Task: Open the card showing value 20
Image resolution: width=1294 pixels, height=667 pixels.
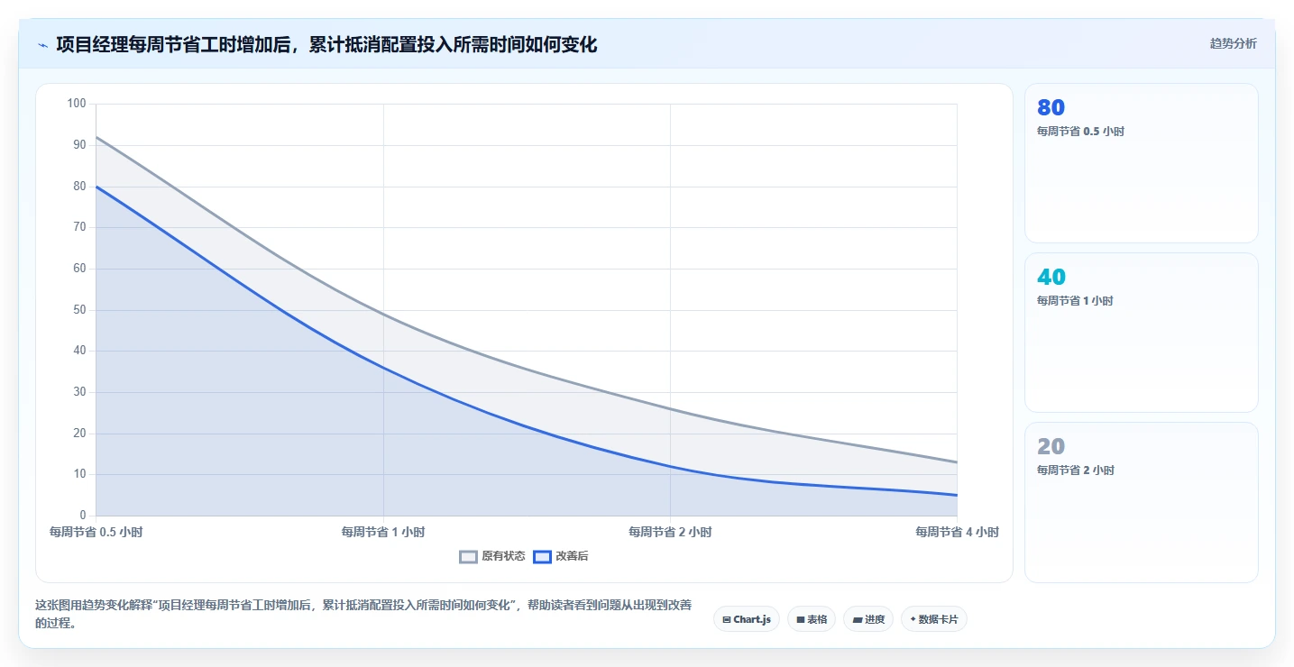Action: [1142, 502]
